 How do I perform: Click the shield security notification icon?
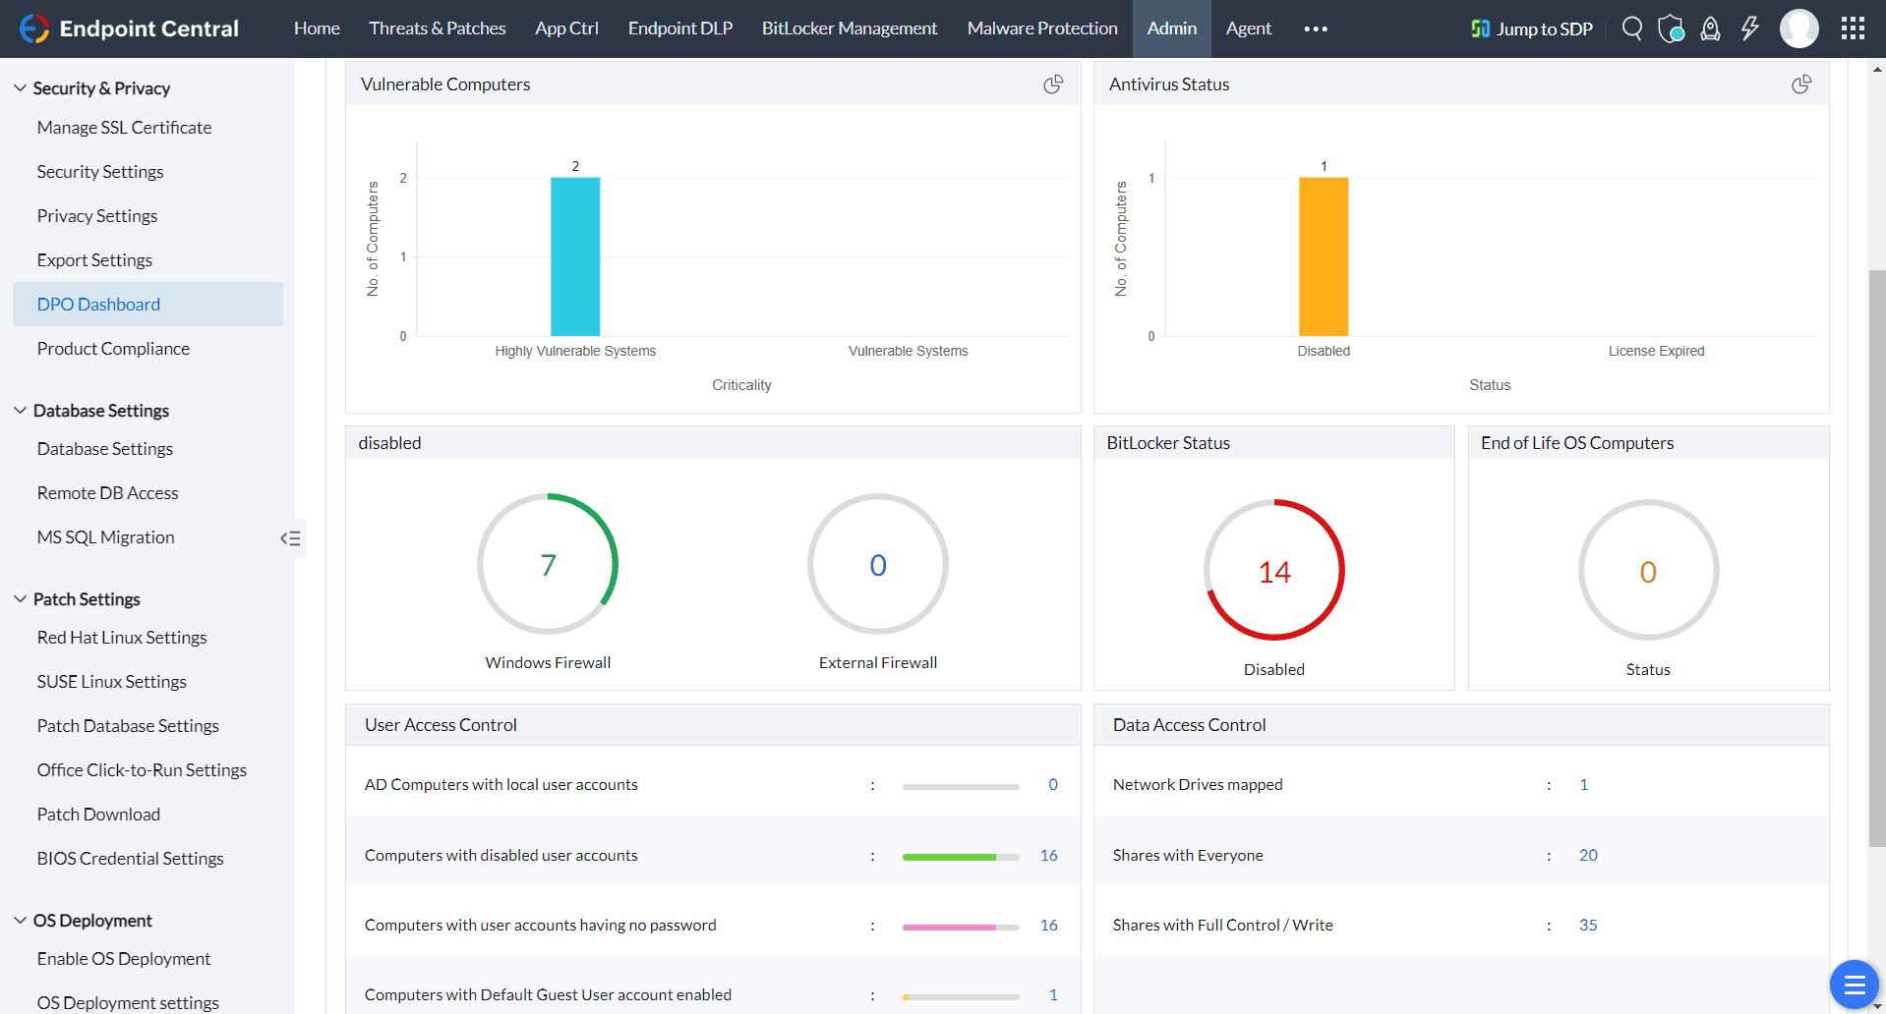click(x=1671, y=28)
